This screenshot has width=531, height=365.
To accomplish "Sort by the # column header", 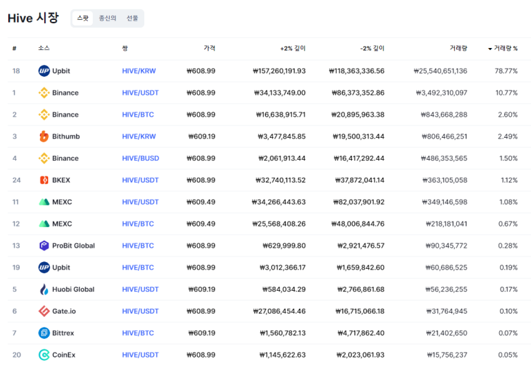I will 14,49.
